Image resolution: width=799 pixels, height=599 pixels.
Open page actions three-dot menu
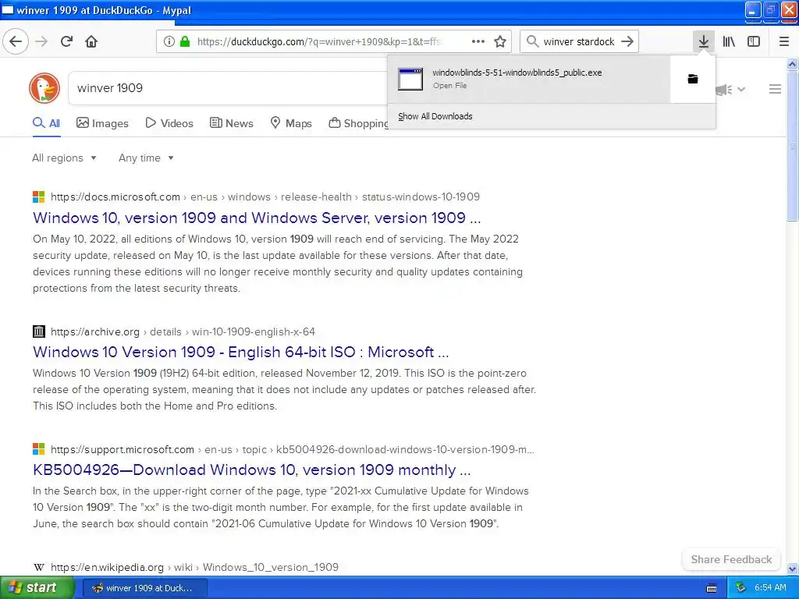click(x=478, y=41)
